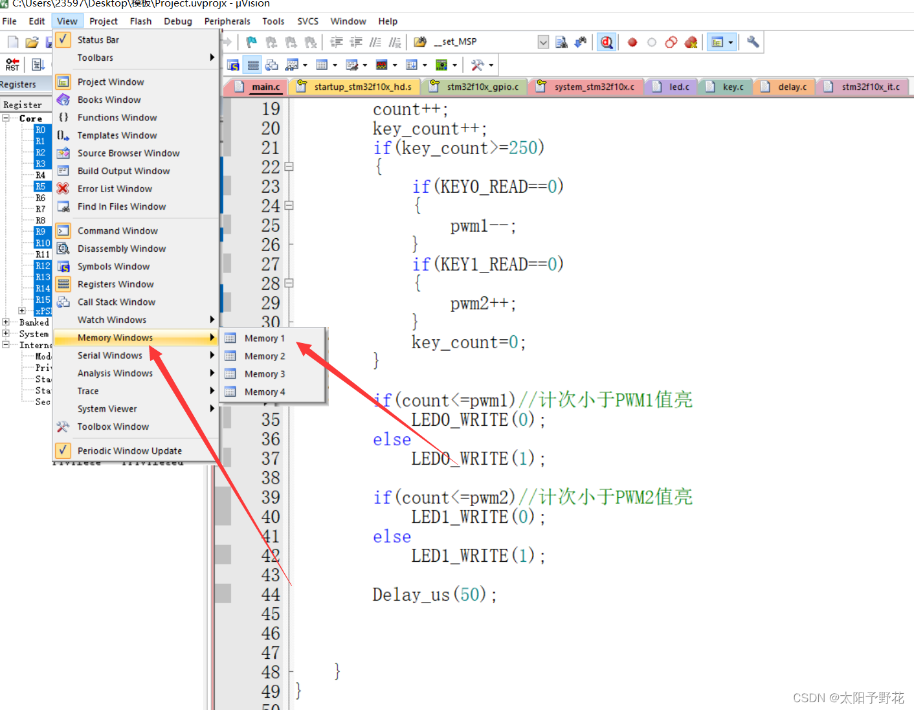The image size is (914, 710).
Task: Click the Books Window menu icon
Action: pos(63,100)
